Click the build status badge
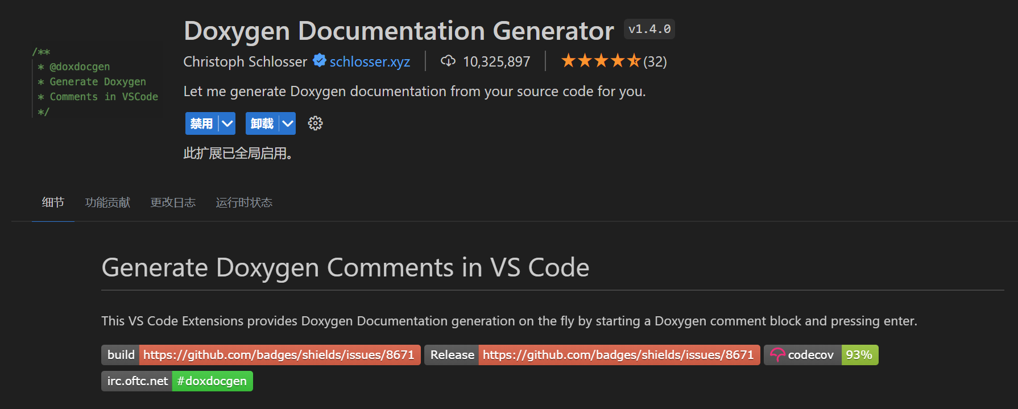The height and width of the screenshot is (409, 1018). (x=260, y=355)
